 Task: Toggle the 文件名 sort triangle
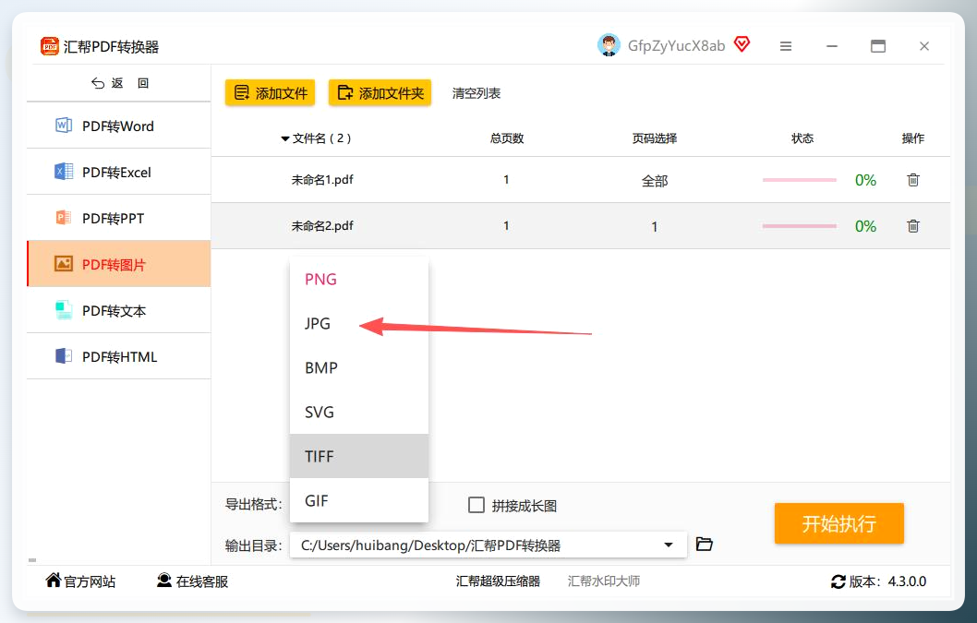(284, 139)
